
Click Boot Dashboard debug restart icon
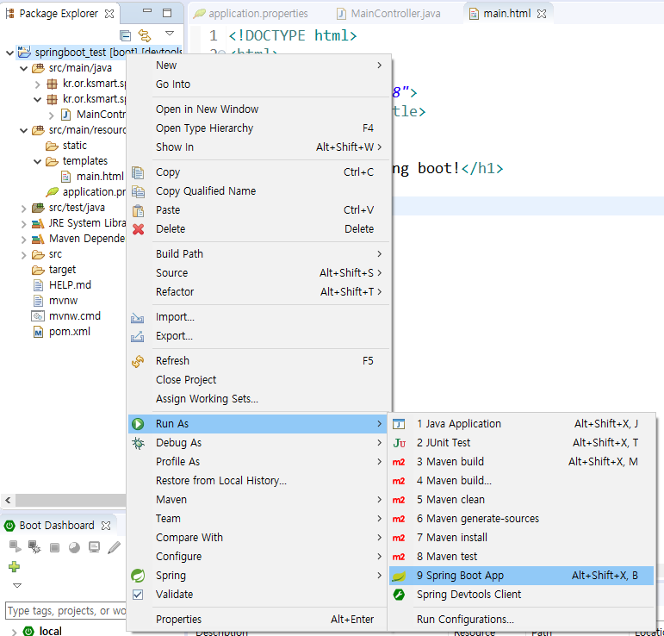coord(34,547)
